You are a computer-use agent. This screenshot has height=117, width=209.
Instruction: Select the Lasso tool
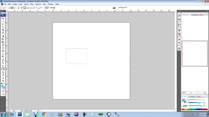[x=3, y=24]
